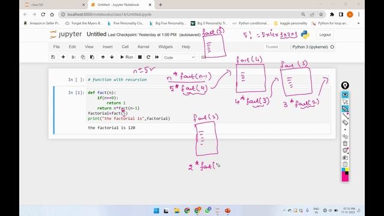
Task: Open the Code cell type dropdown
Action: (179, 58)
